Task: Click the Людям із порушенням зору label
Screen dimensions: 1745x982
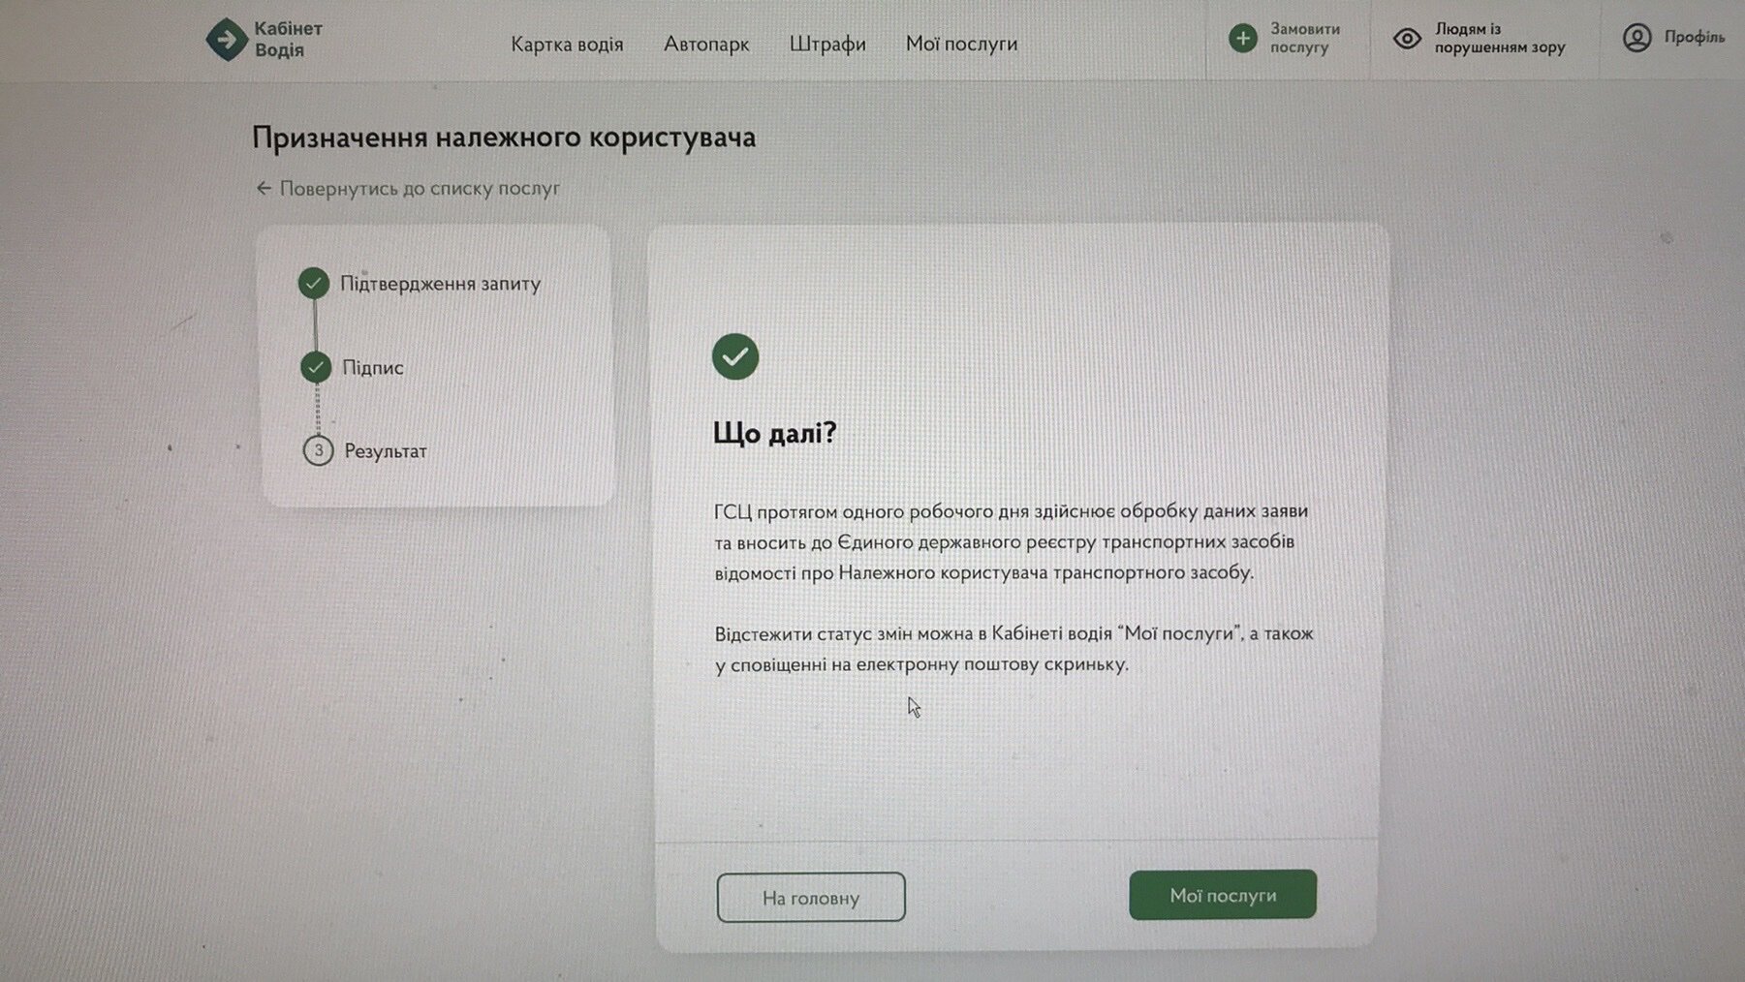Action: coord(1499,38)
